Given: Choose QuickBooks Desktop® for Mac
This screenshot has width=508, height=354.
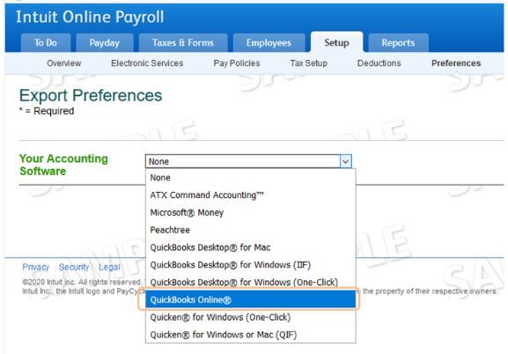Looking at the screenshot, I should pyautogui.click(x=251, y=247).
